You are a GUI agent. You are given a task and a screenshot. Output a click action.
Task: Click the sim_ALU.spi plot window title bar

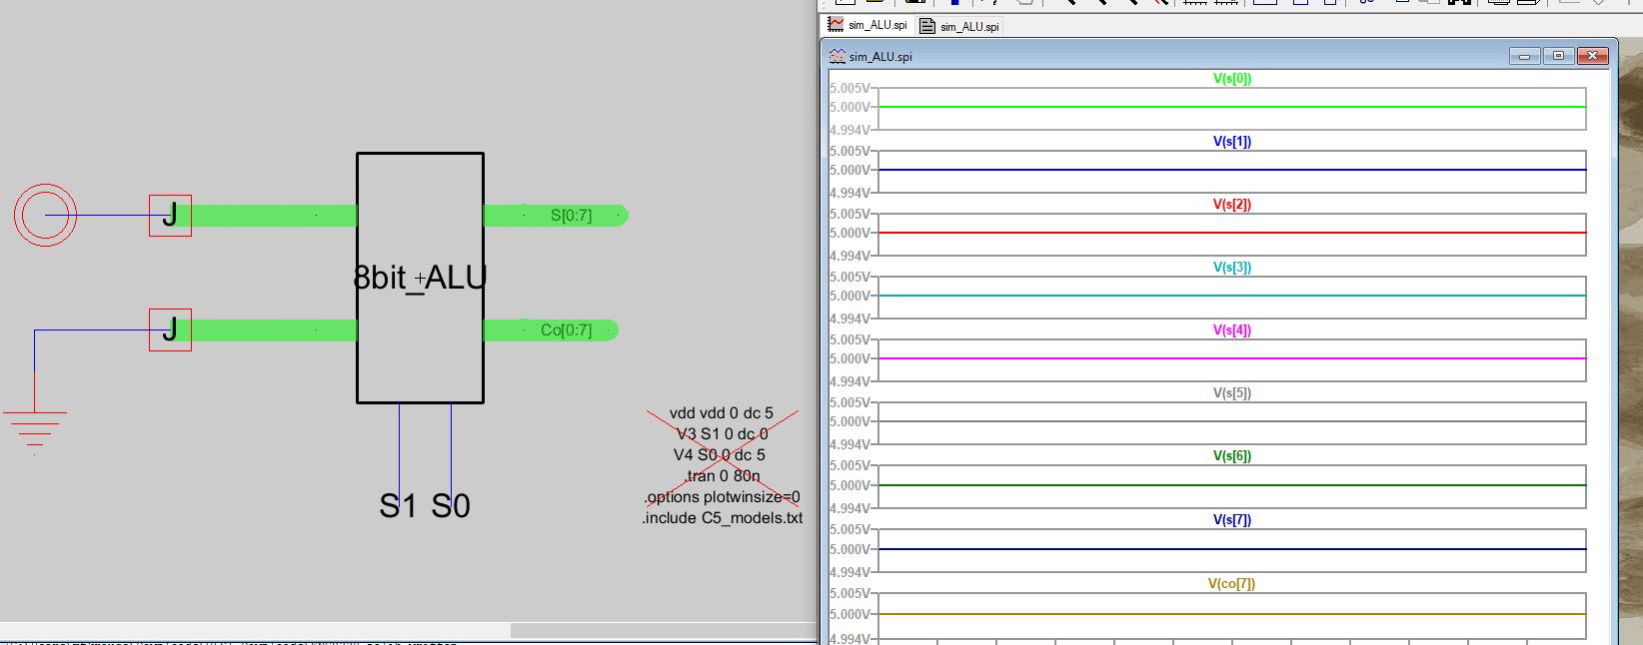[1219, 56]
